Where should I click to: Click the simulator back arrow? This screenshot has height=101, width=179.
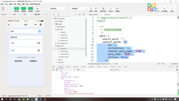coord(9,25)
